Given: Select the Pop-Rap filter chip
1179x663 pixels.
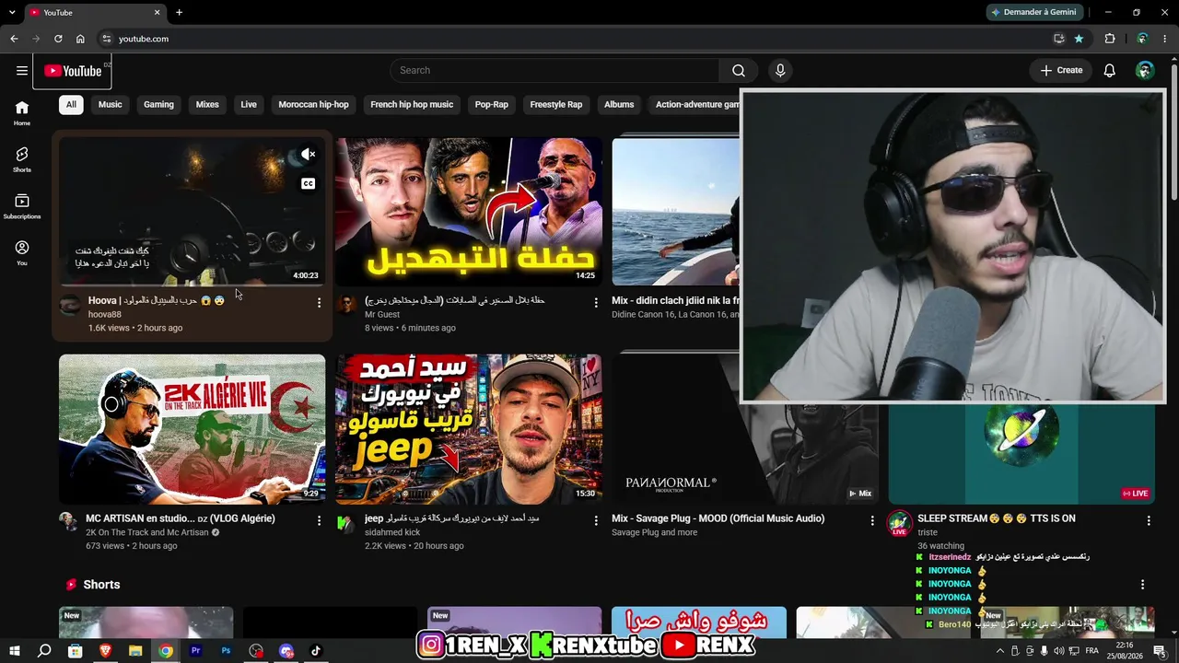Looking at the screenshot, I should point(492,104).
